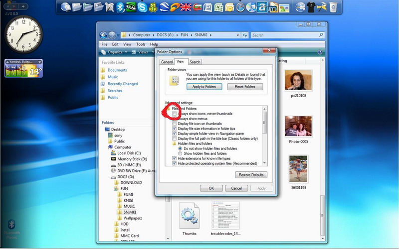Open recent pages dropdown next to Forward button
Viewport: 399px width, 249px height.
(x=118, y=35)
